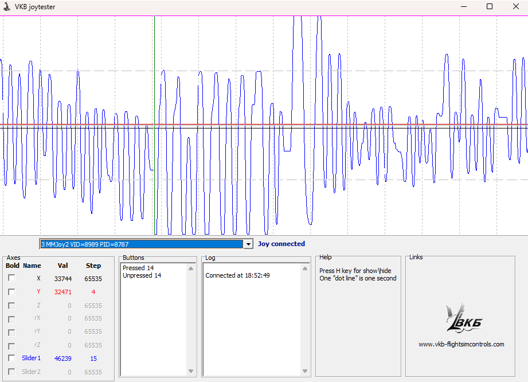Viewport: 528px width, 382px height.
Task: Enable Bold checkbox for Slider2 axis
Action: click(x=11, y=372)
